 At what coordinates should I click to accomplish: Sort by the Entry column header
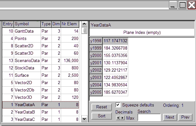tap(8, 24)
